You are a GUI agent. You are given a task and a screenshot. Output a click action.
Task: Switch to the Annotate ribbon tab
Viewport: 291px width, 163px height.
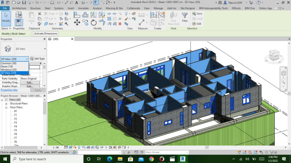click(83, 9)
